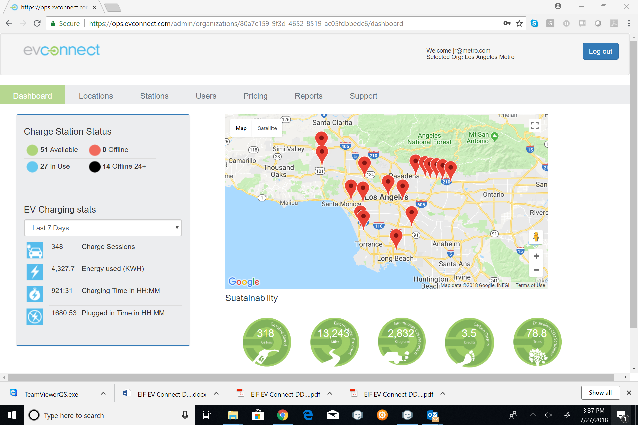Expand TeamViewerQS.exe download options chevron

tap(103, 394)
